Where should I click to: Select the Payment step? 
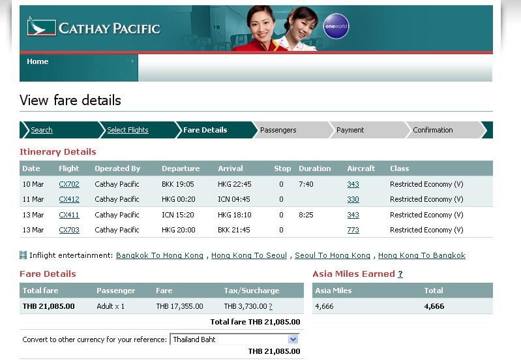tap(350, 130)
